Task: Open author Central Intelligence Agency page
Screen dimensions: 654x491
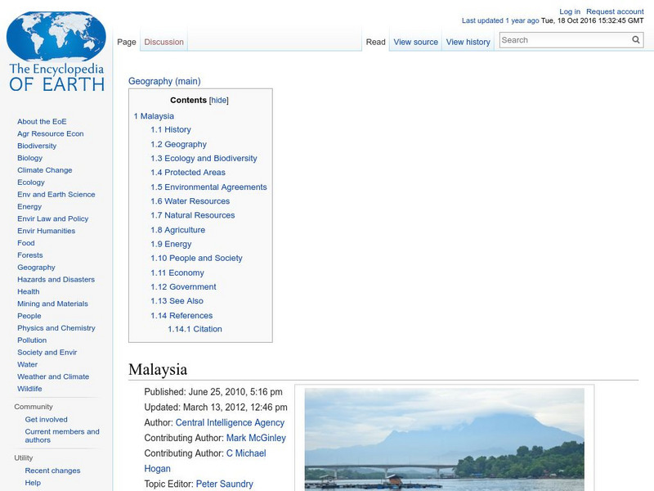Action: pyautogui.click(x=230, y=422)
